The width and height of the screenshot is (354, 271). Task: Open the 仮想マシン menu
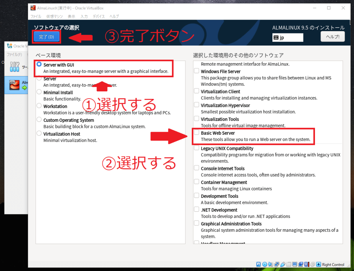tap(54, 17)
